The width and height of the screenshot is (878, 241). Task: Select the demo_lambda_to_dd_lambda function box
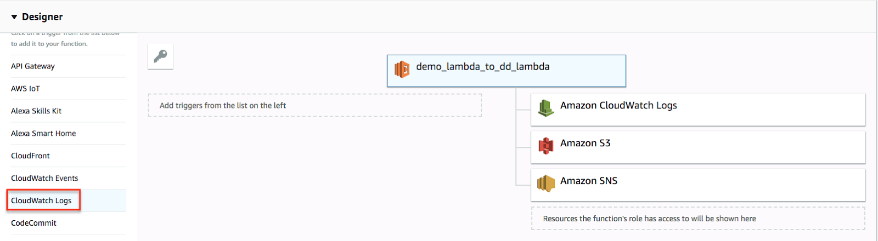506,71
